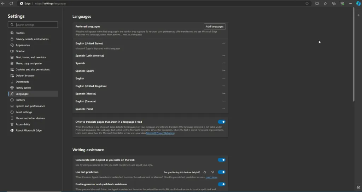This screenshot has height=192, width=362.
Task: Open Sidebar settings page
Action: (33, 51)
